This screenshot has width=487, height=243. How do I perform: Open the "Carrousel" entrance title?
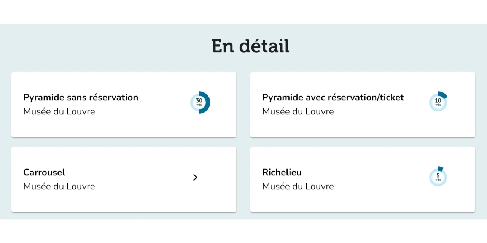pos(44,172)
